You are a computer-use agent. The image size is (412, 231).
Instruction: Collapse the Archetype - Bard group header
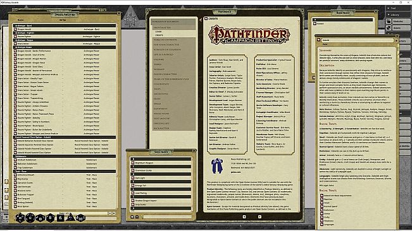coord(65,26)
